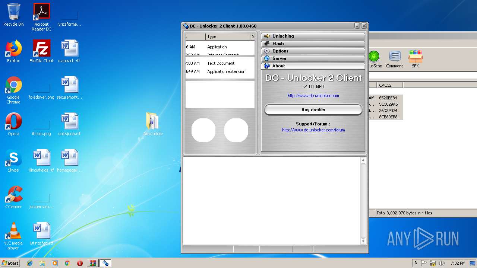Open the volume speaker tray icon
The image size is (477, 268).
click(442, 263)
